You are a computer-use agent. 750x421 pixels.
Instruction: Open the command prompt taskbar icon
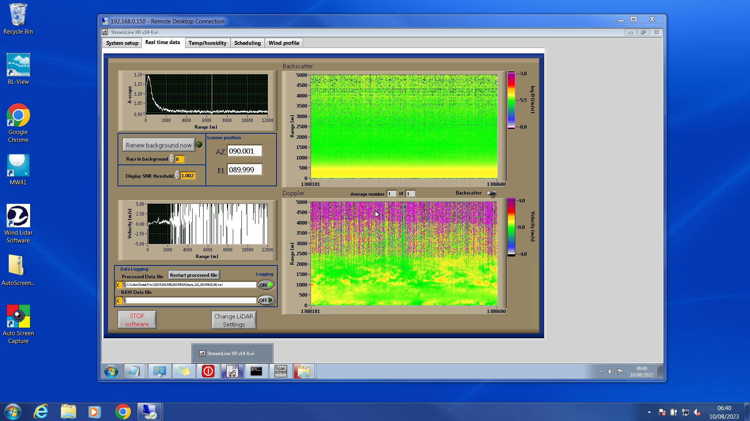pyautogui.click(x=256, y=371)
